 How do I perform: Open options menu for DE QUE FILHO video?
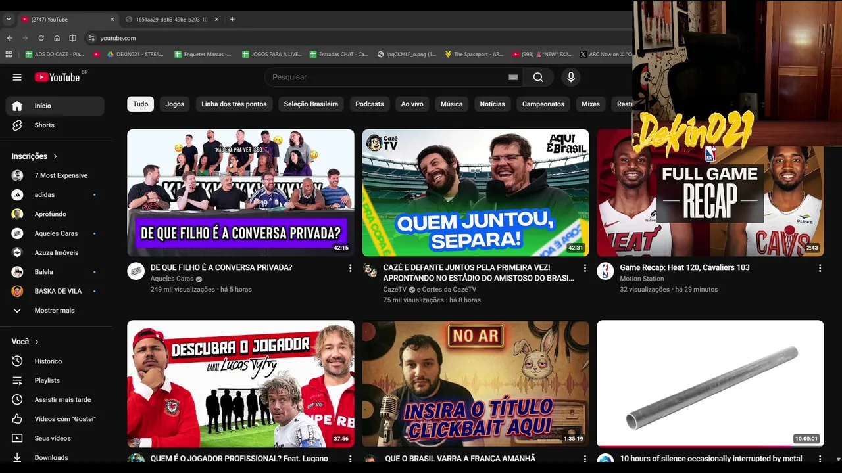click(350, 268)
